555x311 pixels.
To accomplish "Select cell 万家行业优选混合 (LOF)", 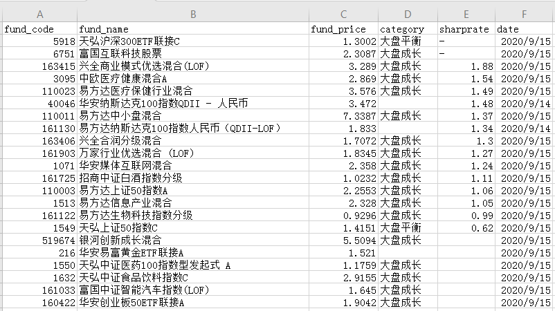I will click(x=193, y=153).
